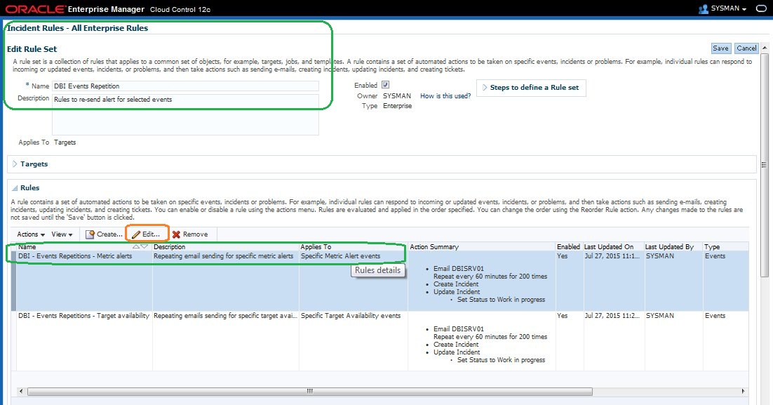Click the 'Incident Rules - All Enterprise Rules' heading

pos(77,28)
